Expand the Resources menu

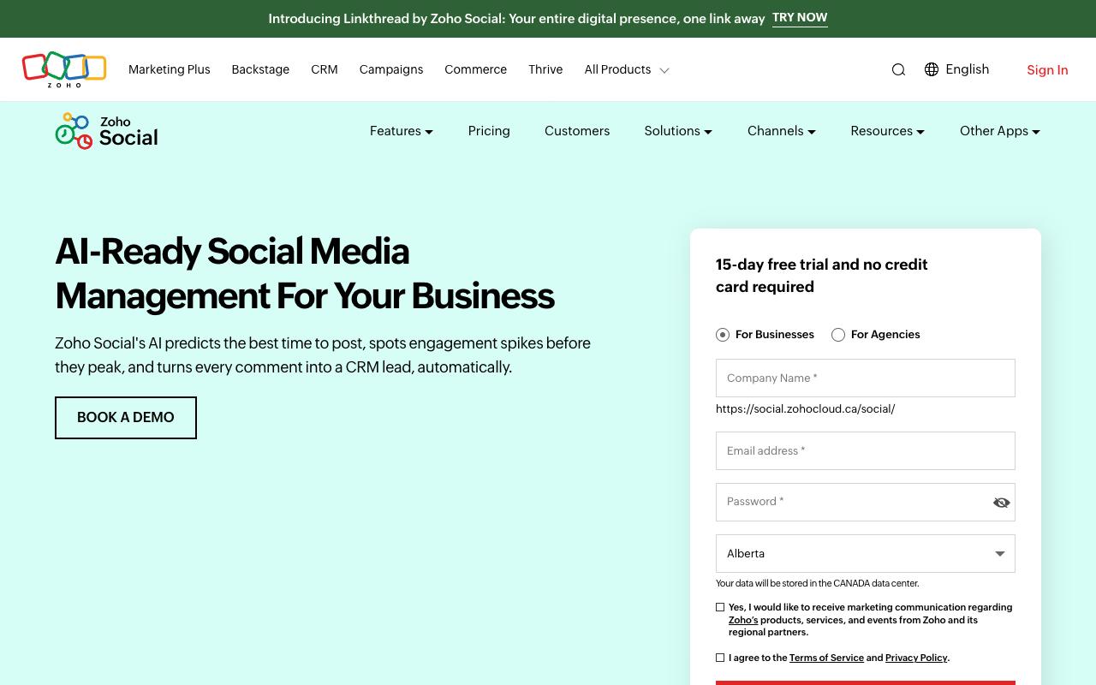[888, 131]
